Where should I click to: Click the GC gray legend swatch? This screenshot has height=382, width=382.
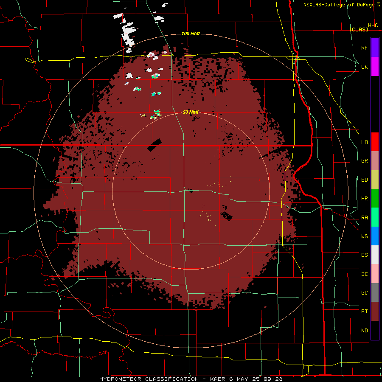[x=375, y=292]
